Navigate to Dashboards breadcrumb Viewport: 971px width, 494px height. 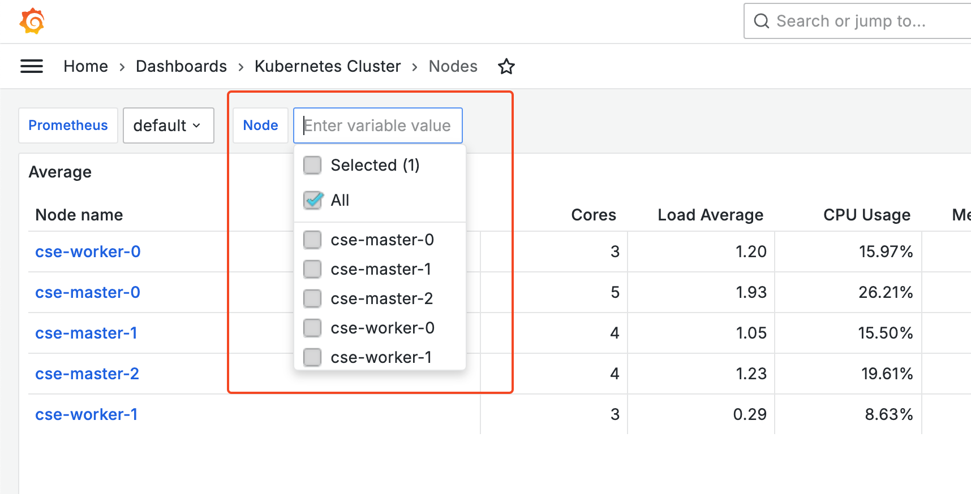click(x=181, y=67)
